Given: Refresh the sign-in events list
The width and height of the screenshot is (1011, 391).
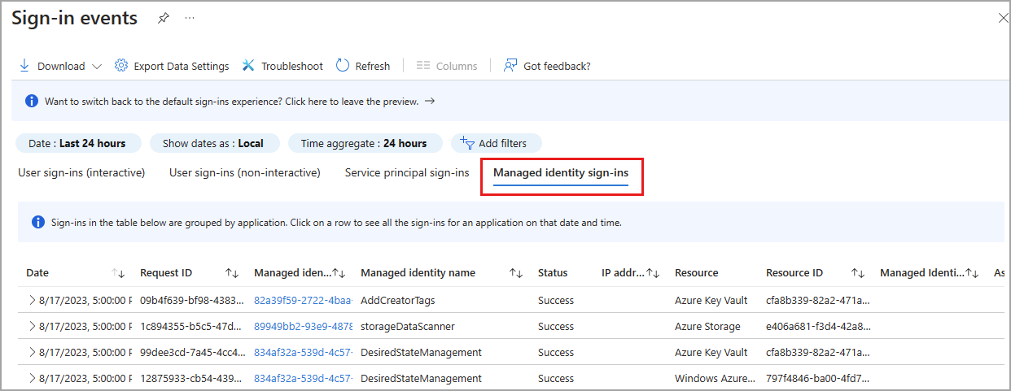Looking at the screenshot, I should (x=363, y=66).
